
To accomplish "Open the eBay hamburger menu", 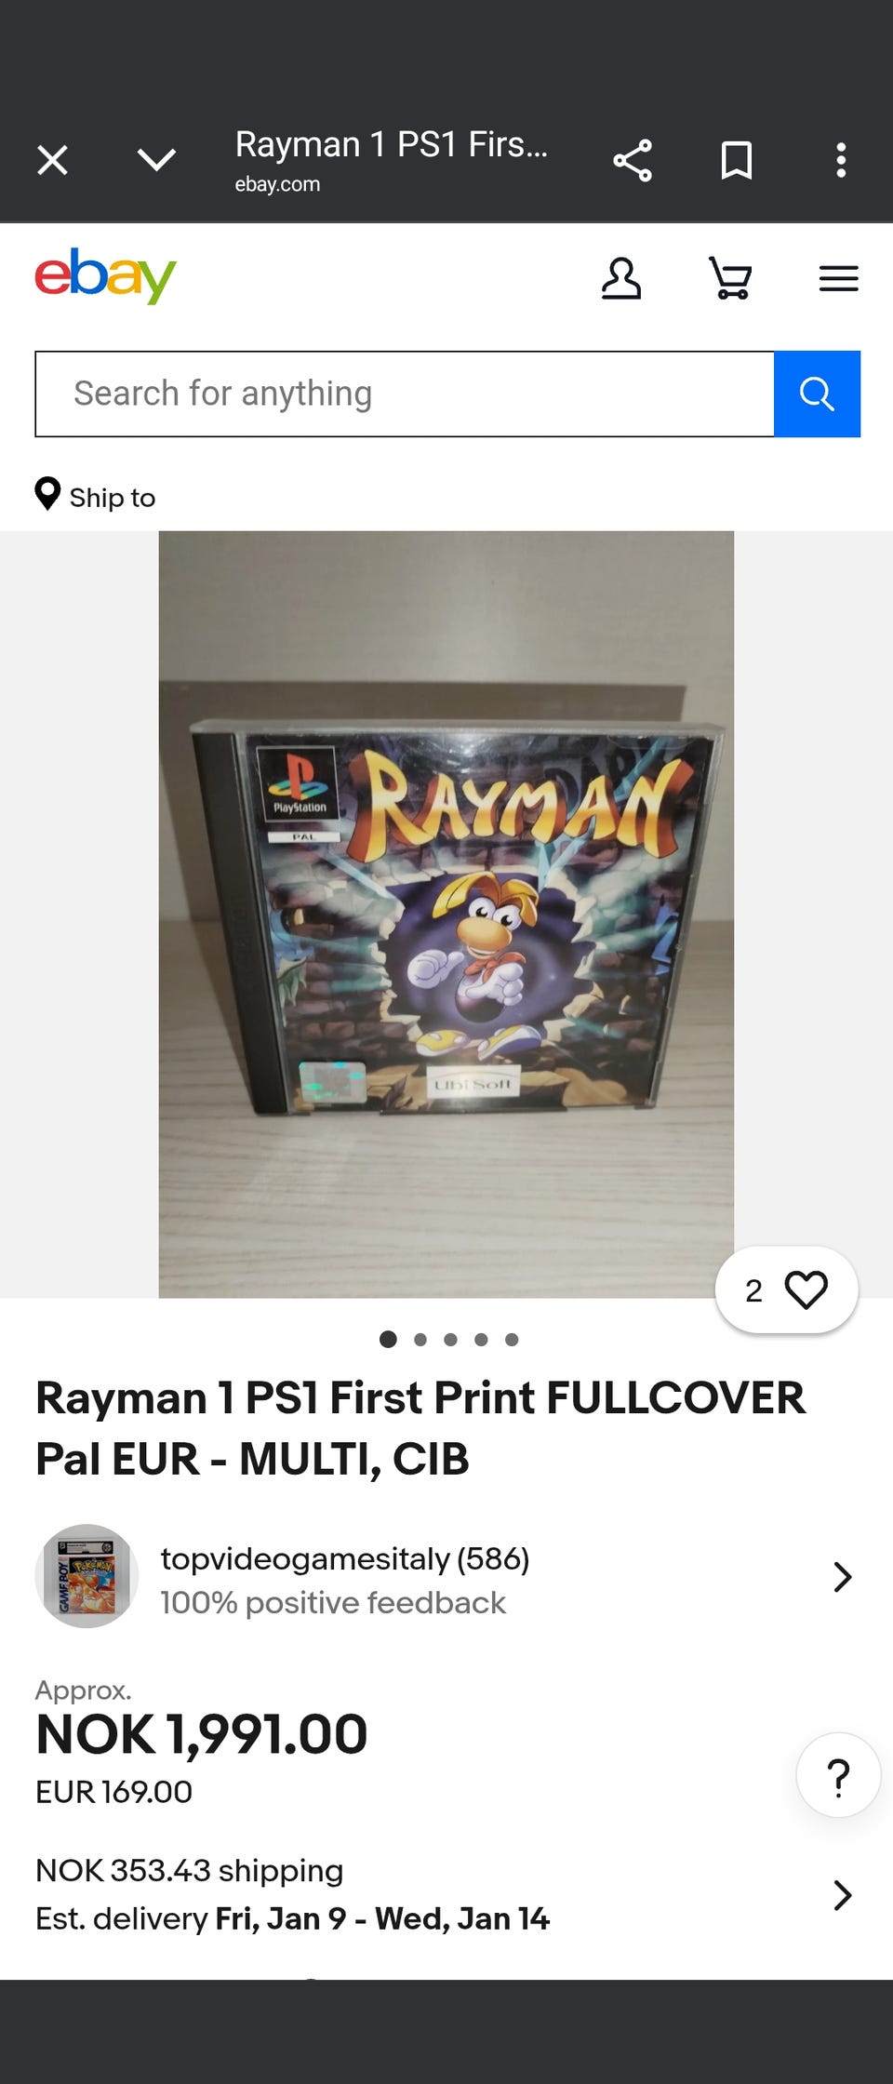I will 839,278.
